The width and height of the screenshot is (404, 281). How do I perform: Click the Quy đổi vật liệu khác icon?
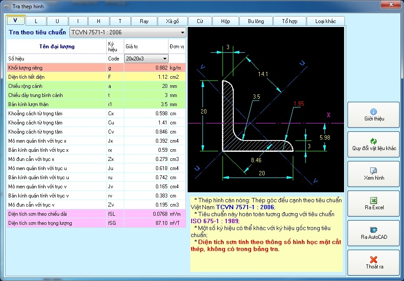coord(373,141)
